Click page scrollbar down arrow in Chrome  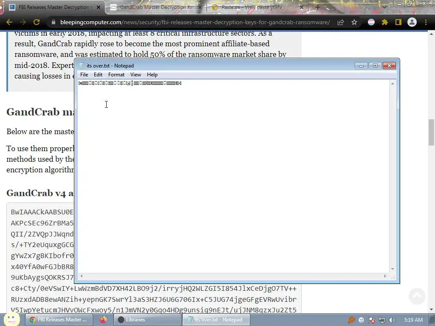[431, 309]
